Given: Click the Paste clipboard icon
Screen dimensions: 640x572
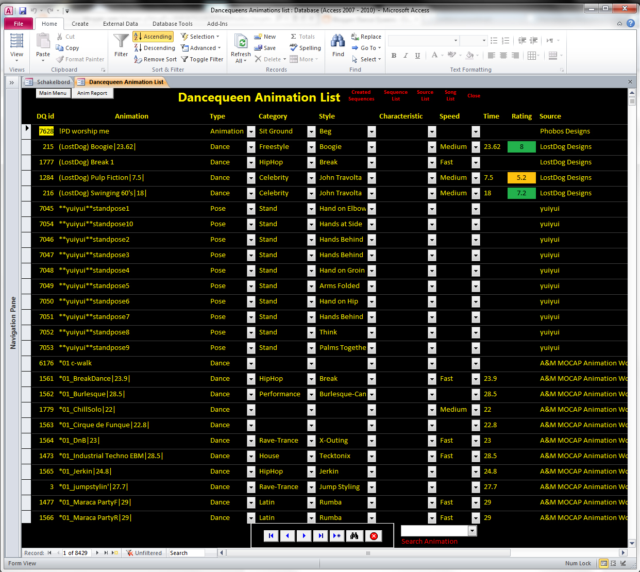Looking at the screenshot, I should tap(43, 41).
